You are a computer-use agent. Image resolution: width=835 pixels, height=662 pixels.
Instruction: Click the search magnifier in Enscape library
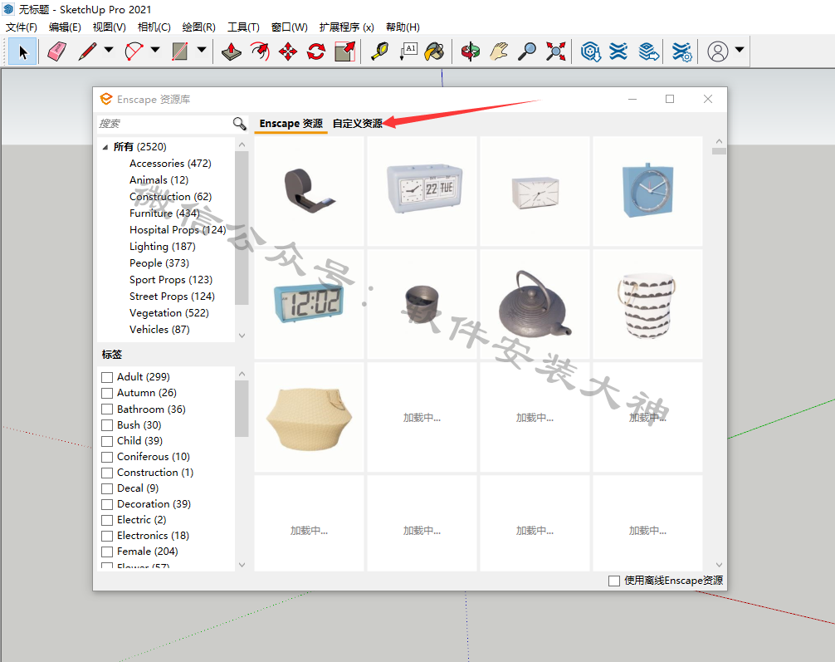click(x=240, y=124)
